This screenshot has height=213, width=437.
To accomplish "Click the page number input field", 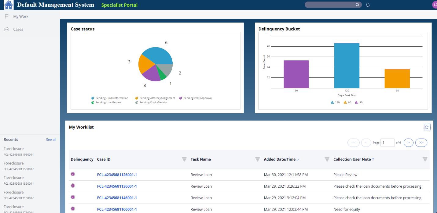I will 387,142.
